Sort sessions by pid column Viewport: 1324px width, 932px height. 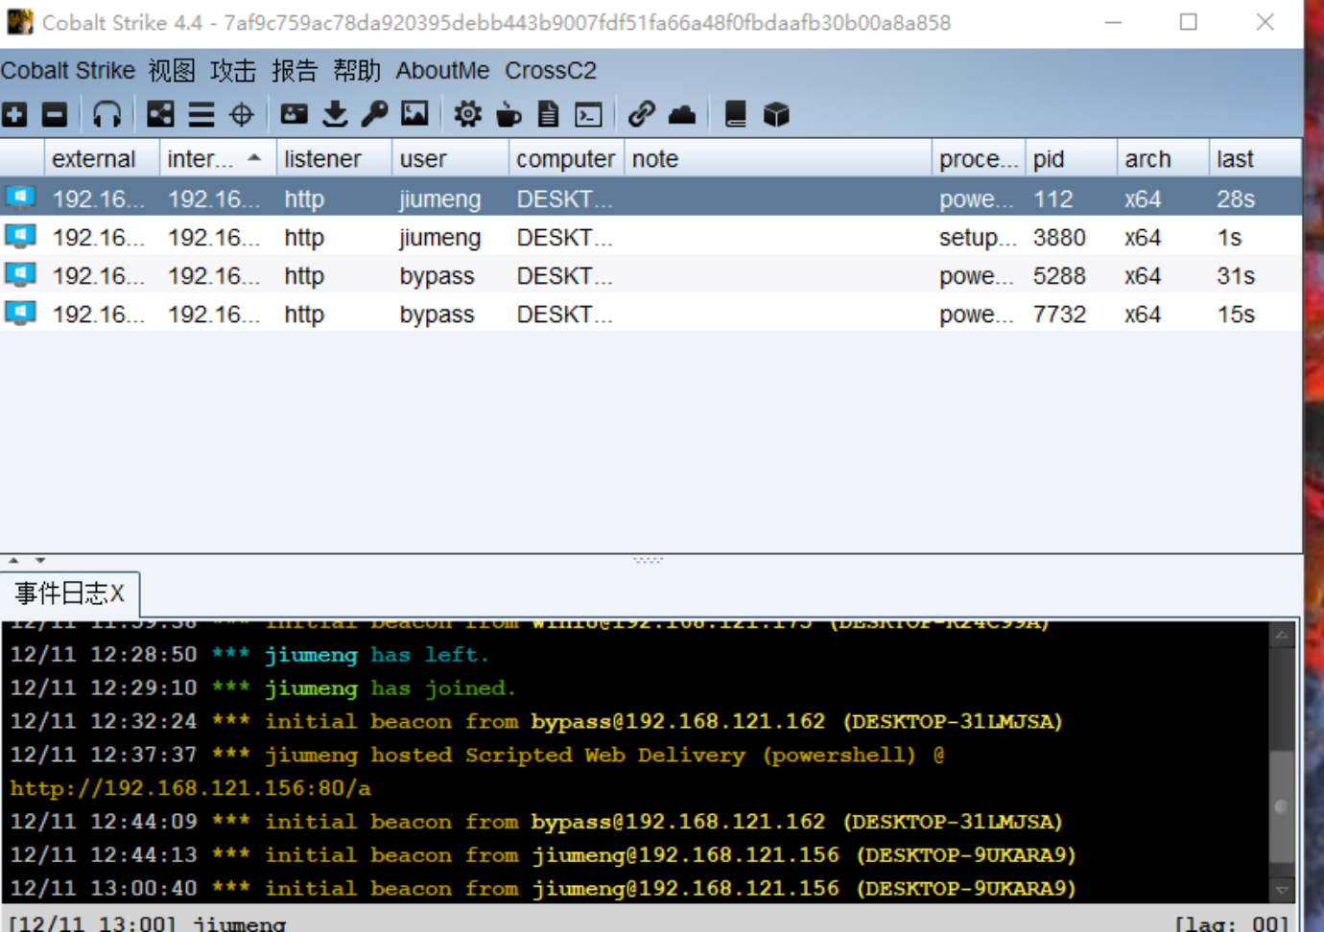tap(1071, 158)
